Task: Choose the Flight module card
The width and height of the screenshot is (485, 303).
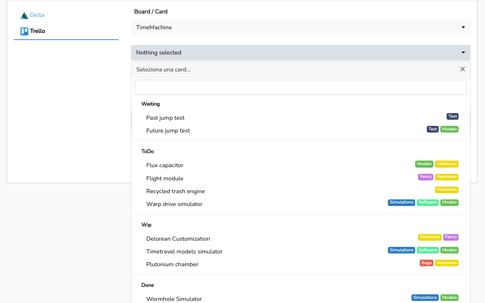Action: [301, 178]
